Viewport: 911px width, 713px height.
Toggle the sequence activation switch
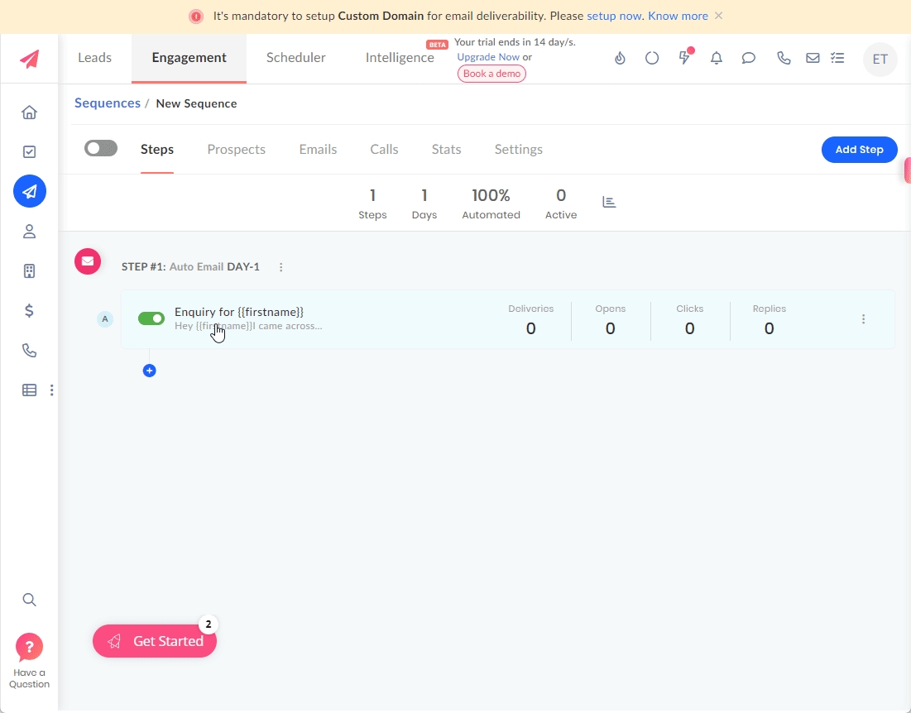[101, 148]
